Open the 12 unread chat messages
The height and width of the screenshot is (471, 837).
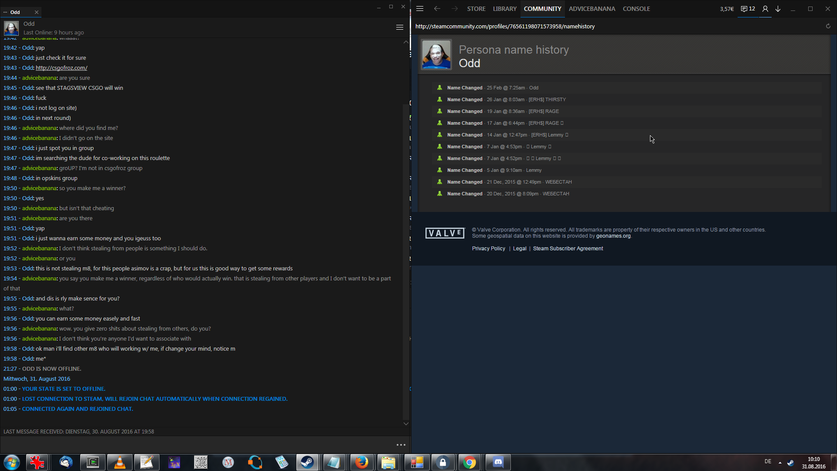[x=748, y=9]
